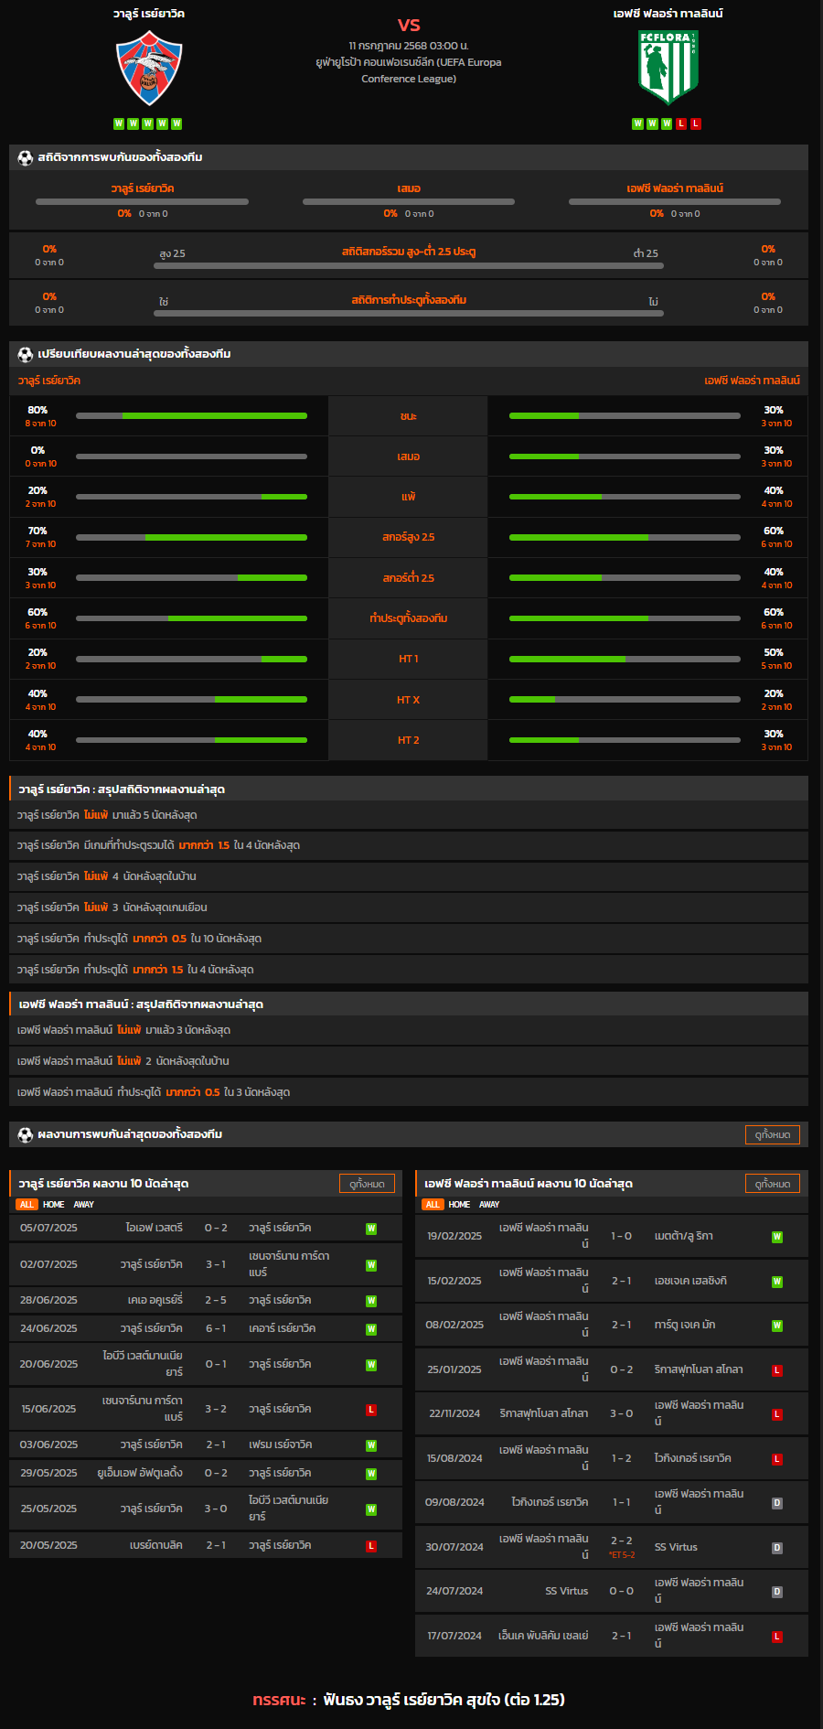Viewport: 823px width, 1729px height.
Task: Click FC Flora 50% value in HT 1 row
Action: pos(774,652)
